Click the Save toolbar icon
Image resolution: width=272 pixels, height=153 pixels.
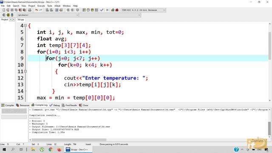point(12,10)
